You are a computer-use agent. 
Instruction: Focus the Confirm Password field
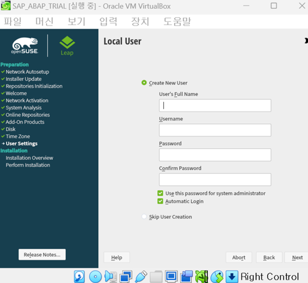coord(215,180)
